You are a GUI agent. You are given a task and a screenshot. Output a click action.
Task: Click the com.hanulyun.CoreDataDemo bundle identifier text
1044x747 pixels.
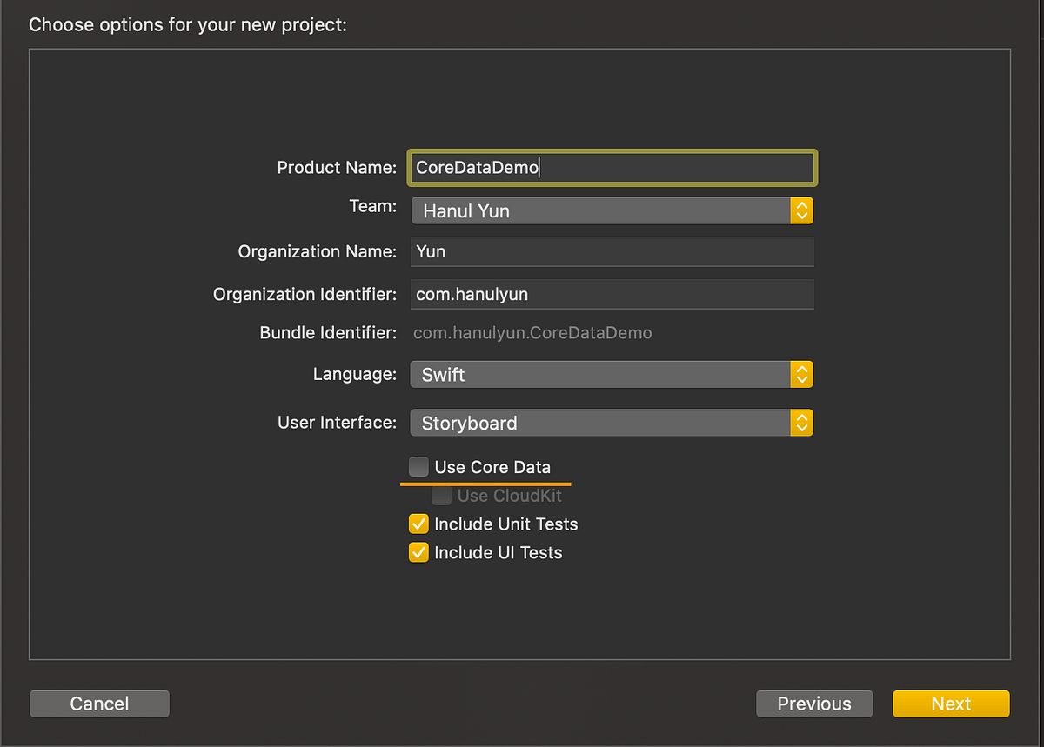click(532, 333)
